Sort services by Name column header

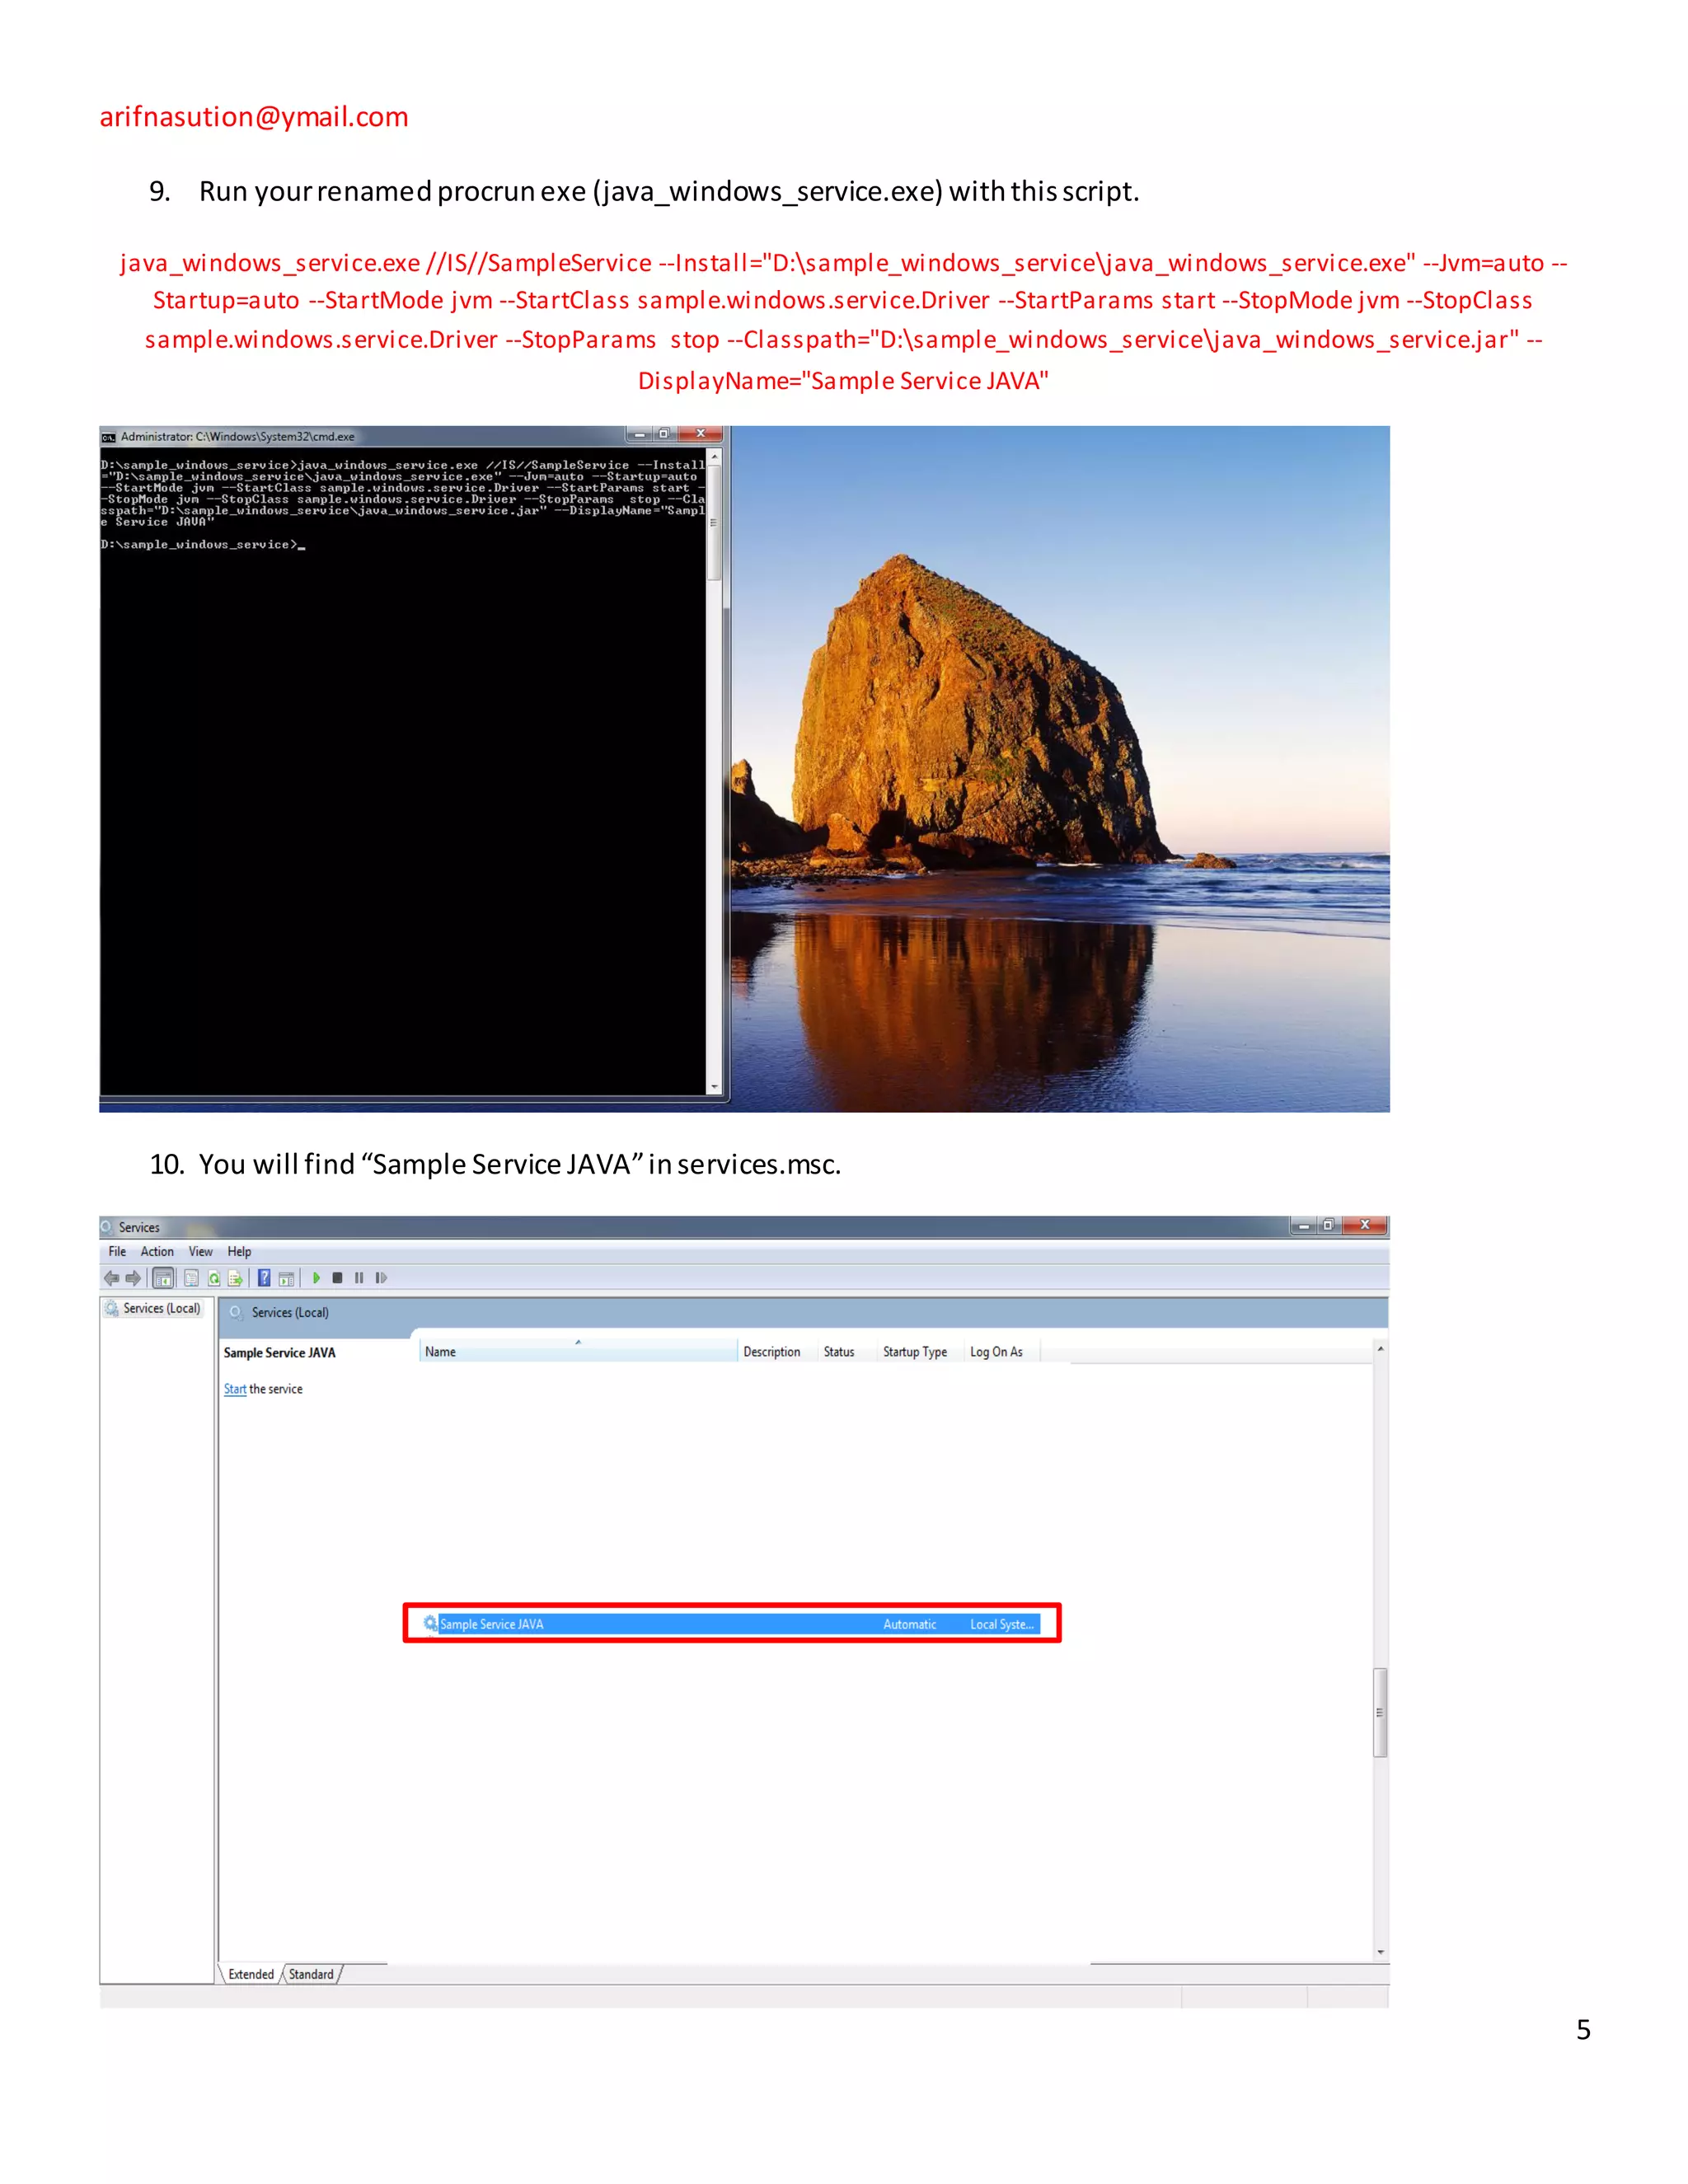[578, 1351]
